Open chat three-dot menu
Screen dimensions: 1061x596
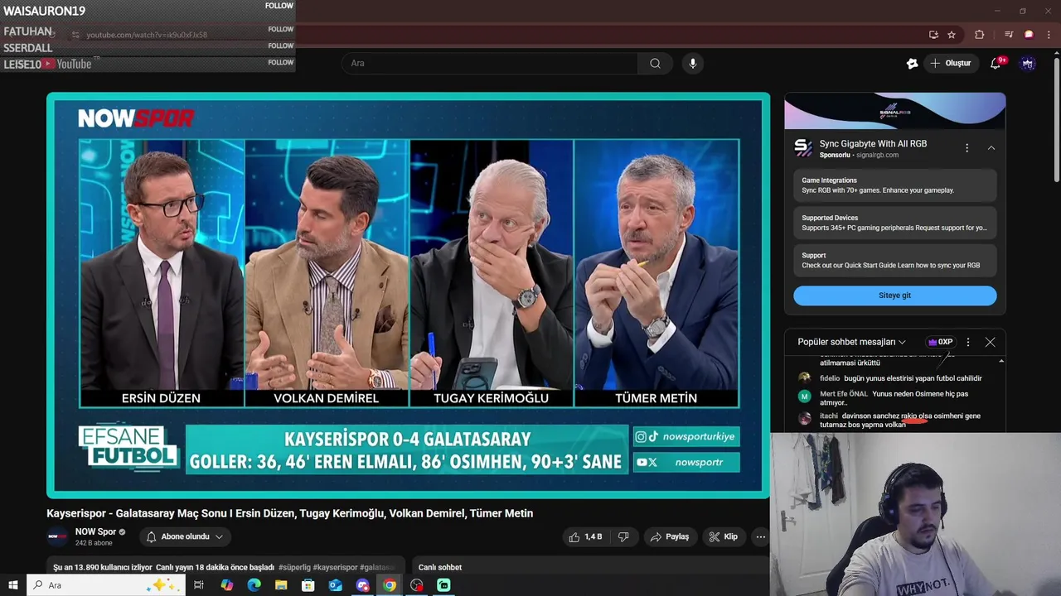pos(967,342)
